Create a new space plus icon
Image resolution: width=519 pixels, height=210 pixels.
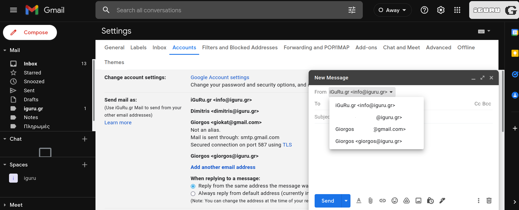point(85,165)
